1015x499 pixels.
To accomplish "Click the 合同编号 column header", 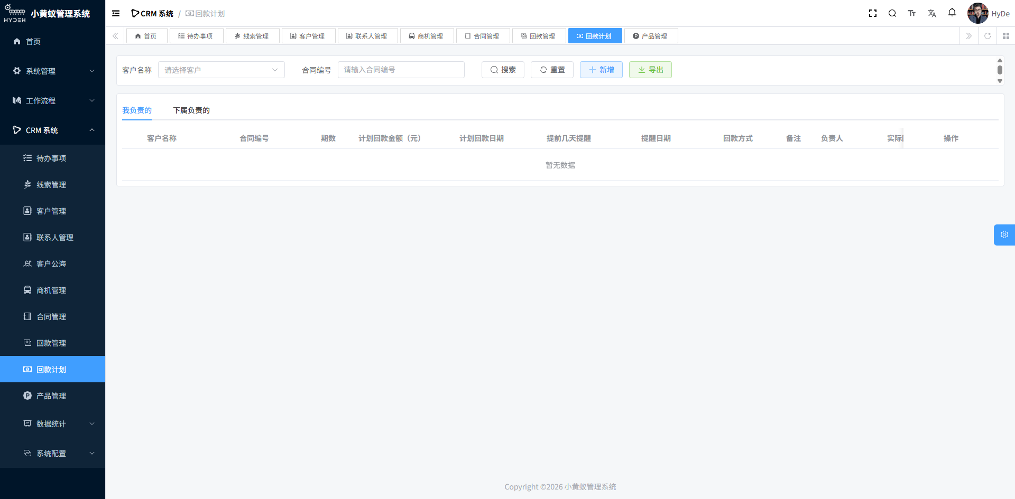I will (x=254, y=138).
